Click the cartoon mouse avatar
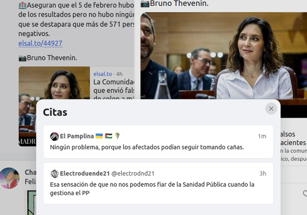The image size is (307, 215). click(10, 178)
